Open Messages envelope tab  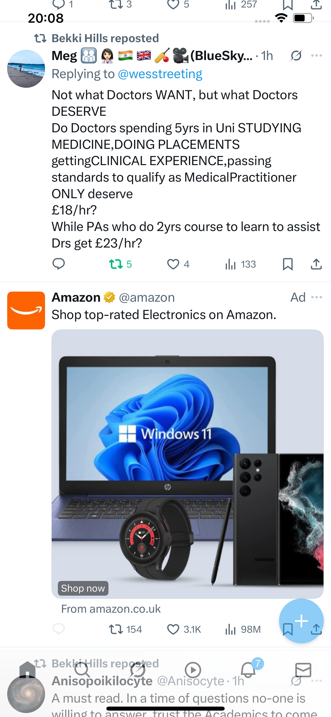[x=303, y=670]
